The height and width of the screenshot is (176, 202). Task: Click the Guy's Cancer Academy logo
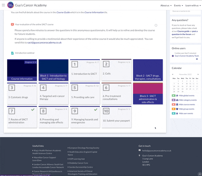click(11, 5)
